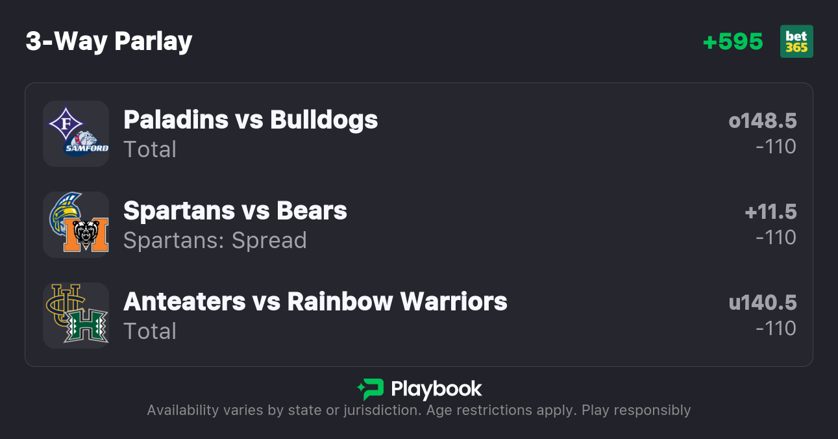838x439 pixels.
Task: Click the Spartans: Spread bet type label
Action: (215, 240)
